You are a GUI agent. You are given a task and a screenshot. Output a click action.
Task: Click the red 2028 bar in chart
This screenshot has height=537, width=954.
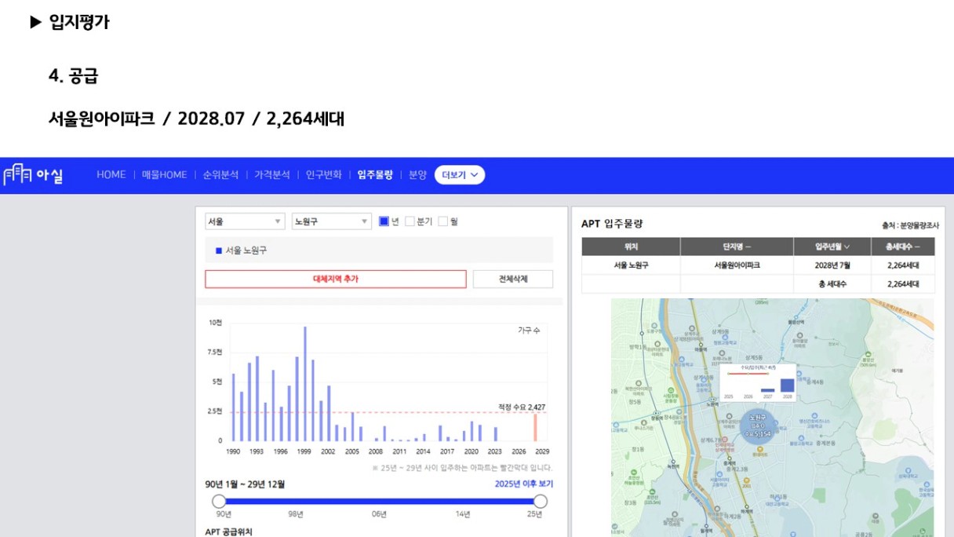[x=536, y=427]
